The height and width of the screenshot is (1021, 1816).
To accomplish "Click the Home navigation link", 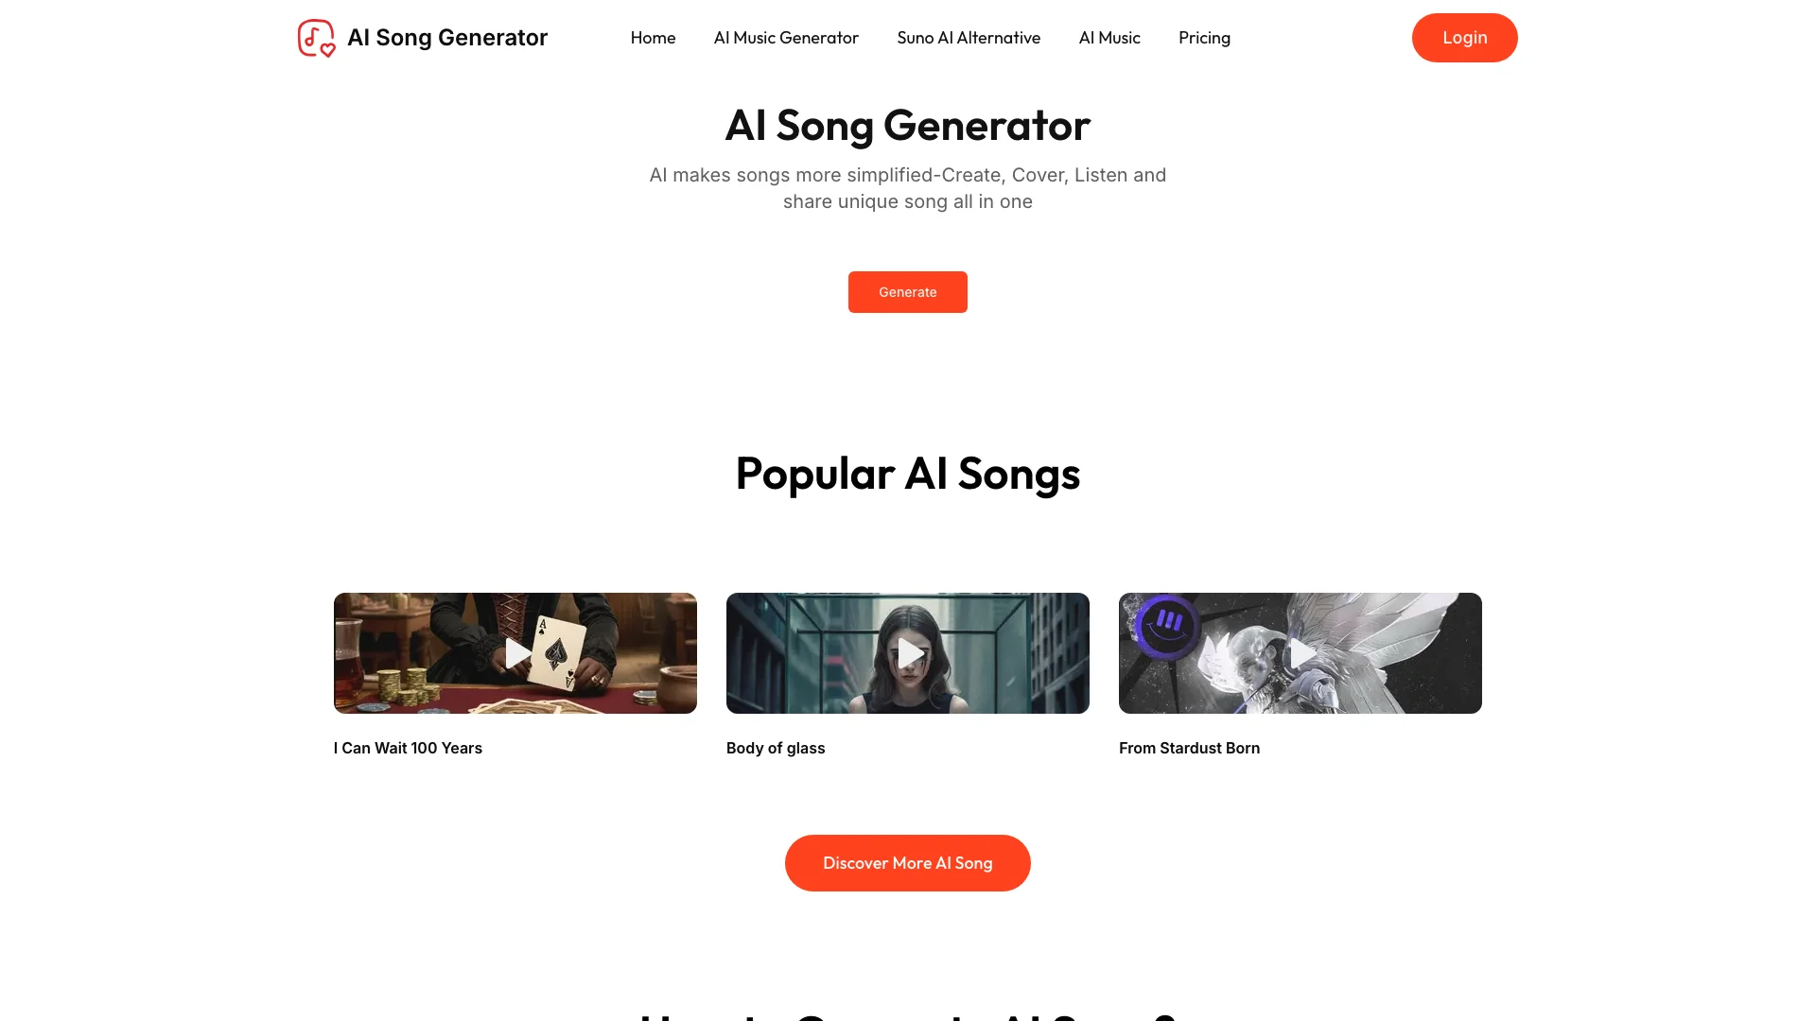I will coord(653,38).
